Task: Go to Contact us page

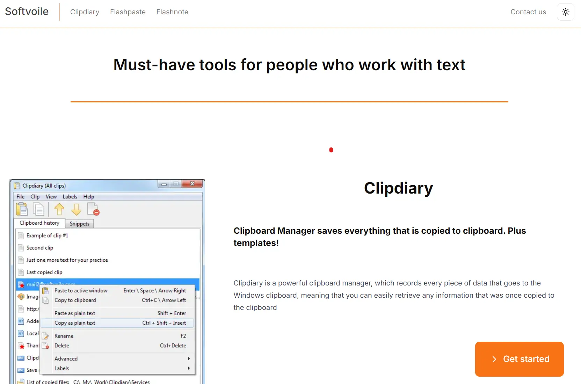Action: 528,12
